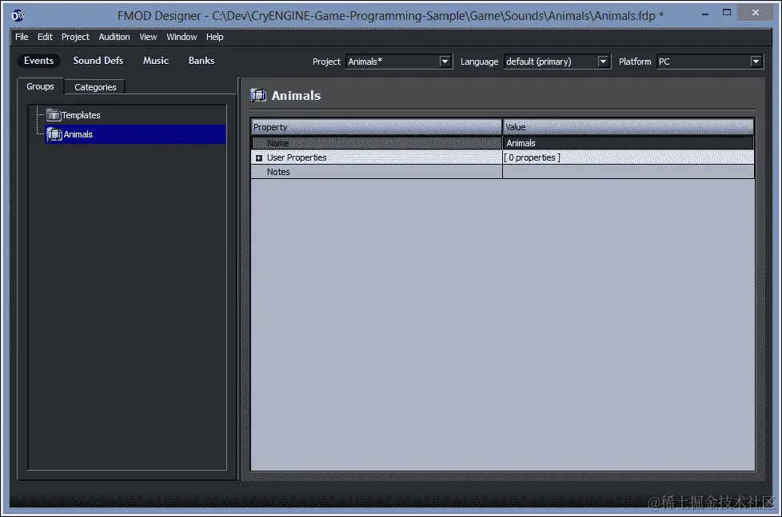This screenshot has width=782, height=517.
Task: Click the Property column header
Action: pyautogui.click(x=376, y=127)
